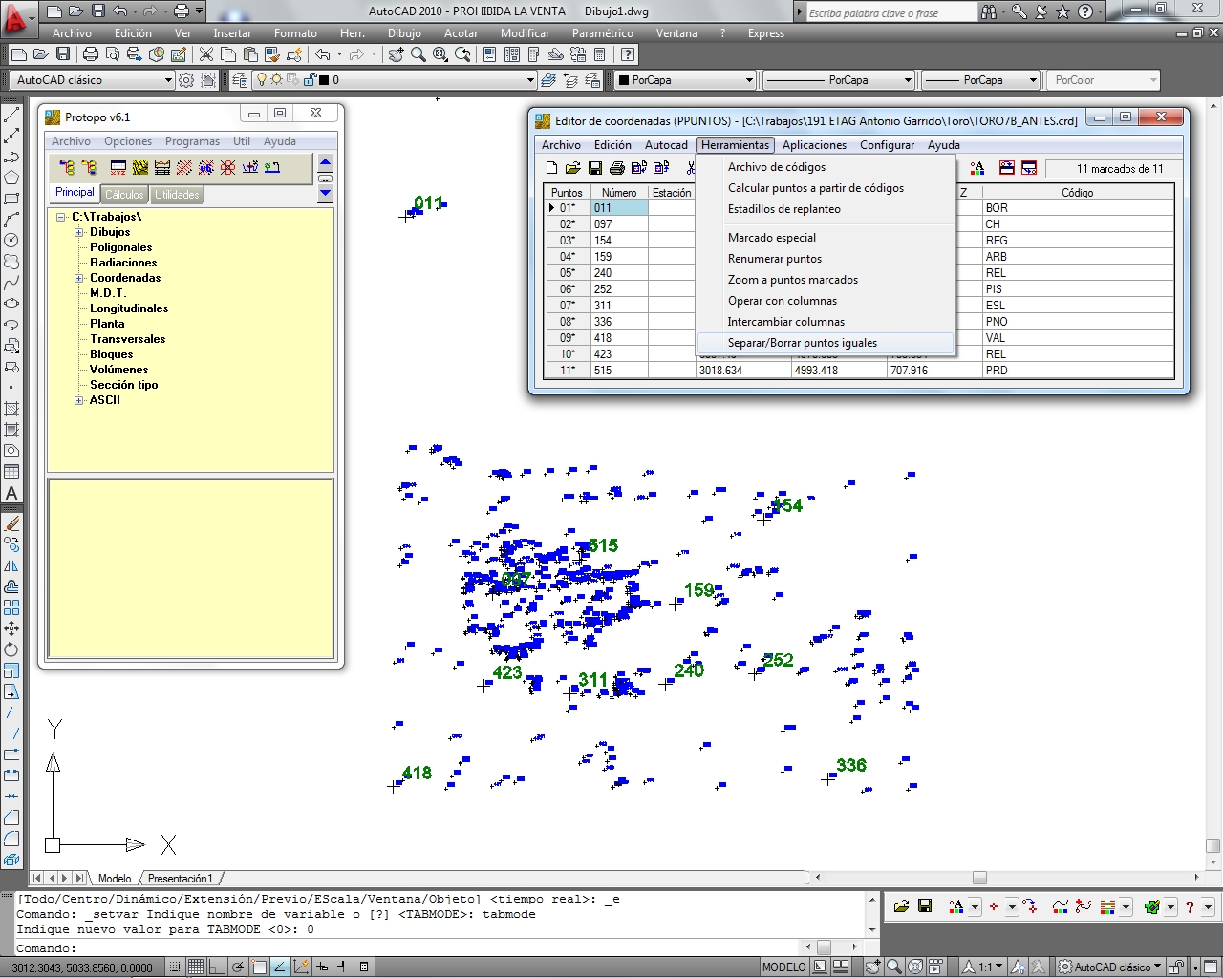Expand the ASCII tree node

click(79, 400)
